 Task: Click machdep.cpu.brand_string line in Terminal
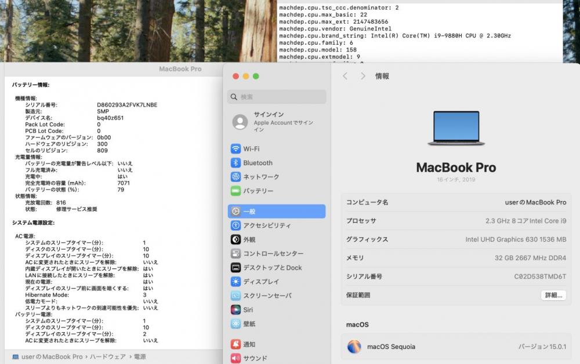click(394, 36)
